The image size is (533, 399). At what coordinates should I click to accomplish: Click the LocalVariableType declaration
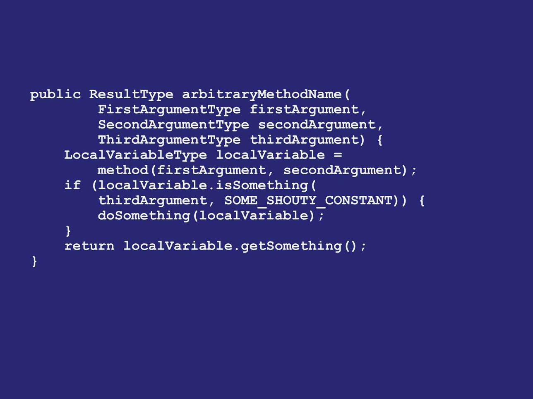(136, 155)
